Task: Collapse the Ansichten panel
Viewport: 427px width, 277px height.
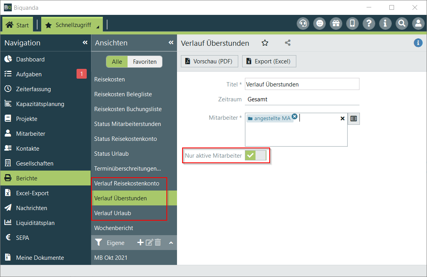Action: point(171,43)
